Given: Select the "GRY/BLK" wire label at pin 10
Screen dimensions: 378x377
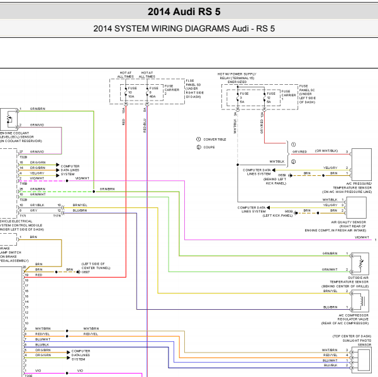Looking at the screenshot, I should pos(37,205).
